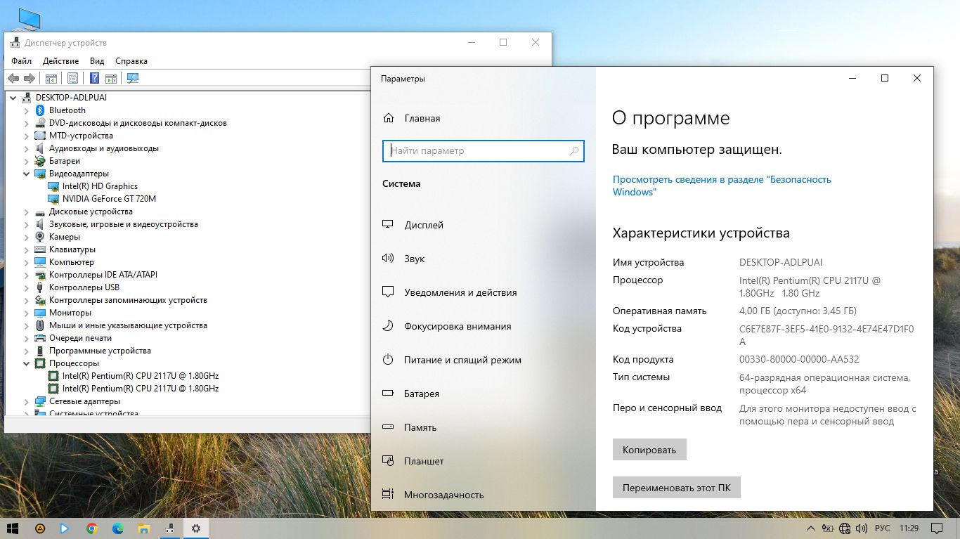
Task: Expand the Мониторы node
Action: tap(27, 313)
